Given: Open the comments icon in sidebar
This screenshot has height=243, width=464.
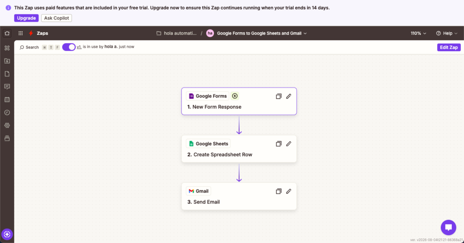Looking at the screenshot, I should [x=7, y=87].
